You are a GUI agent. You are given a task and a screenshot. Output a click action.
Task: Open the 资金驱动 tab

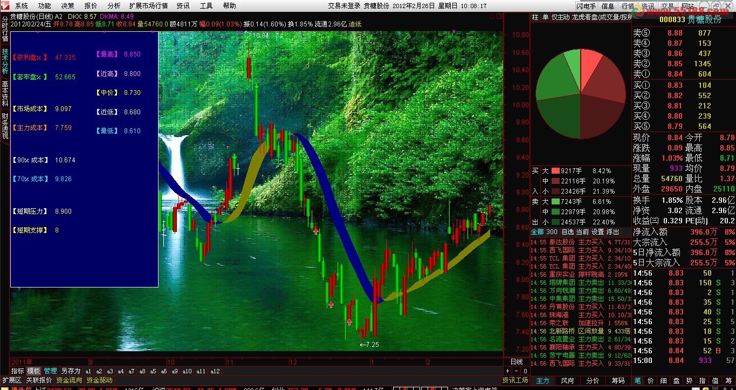click(99, 380)
